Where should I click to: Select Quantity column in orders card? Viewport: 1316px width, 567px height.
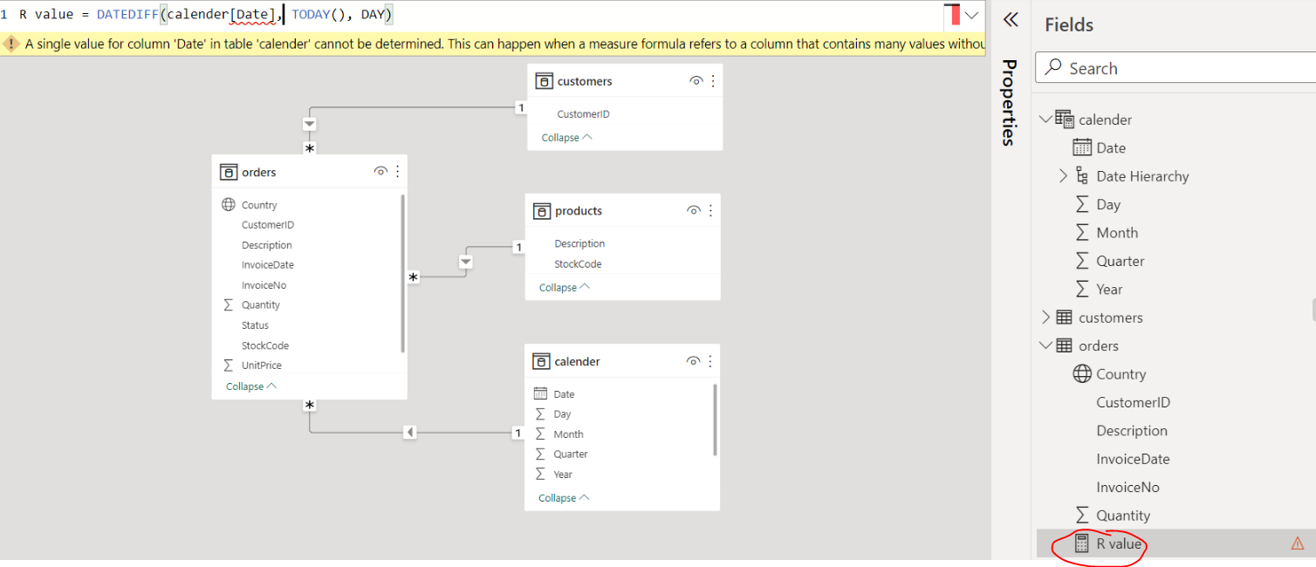[261, 305]
